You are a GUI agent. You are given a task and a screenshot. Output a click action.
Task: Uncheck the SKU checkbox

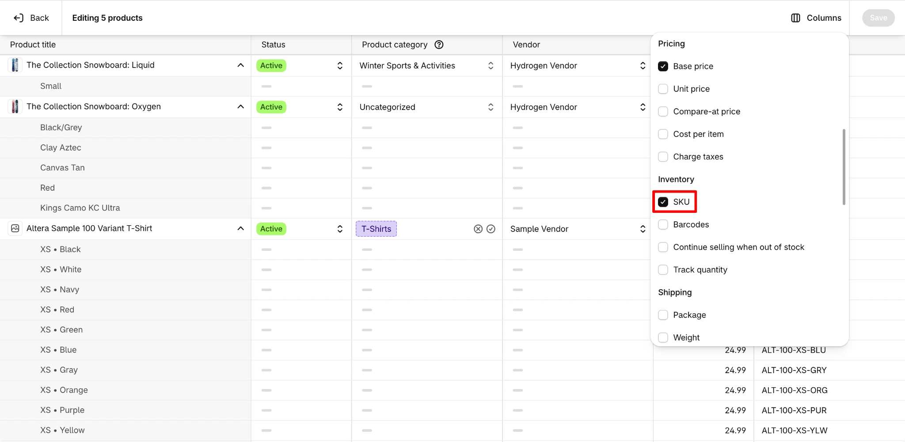pos(663,202)
